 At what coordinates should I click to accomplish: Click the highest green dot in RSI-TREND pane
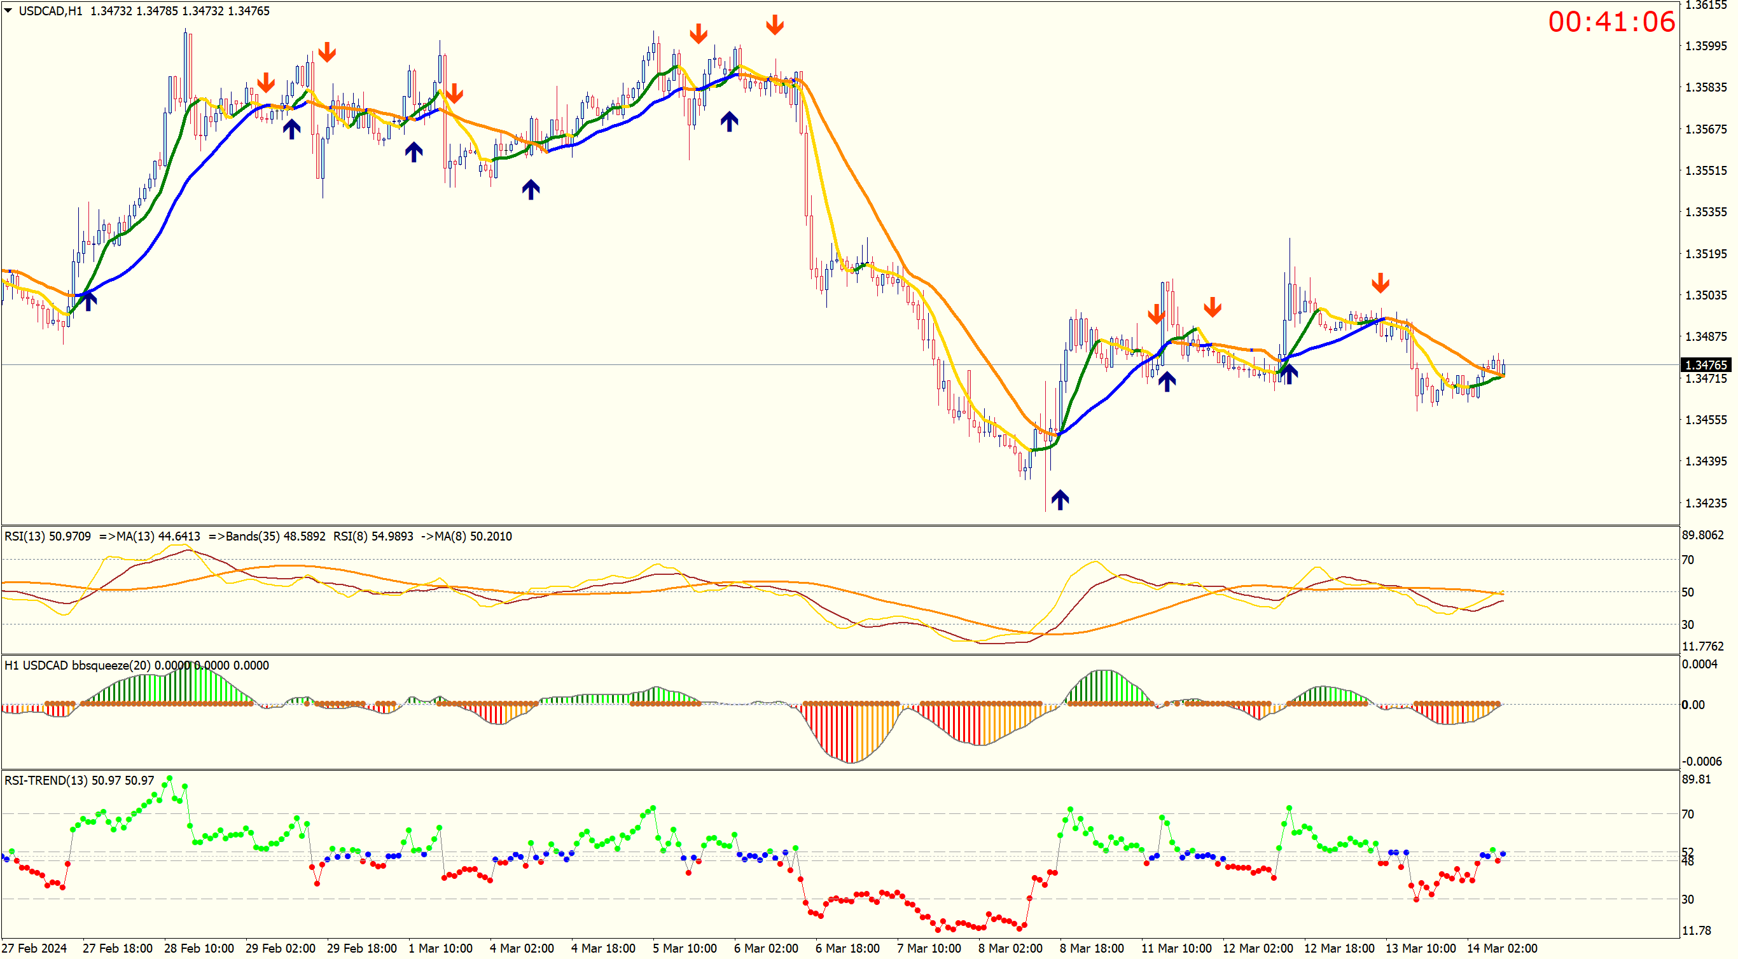click(169, 778)
